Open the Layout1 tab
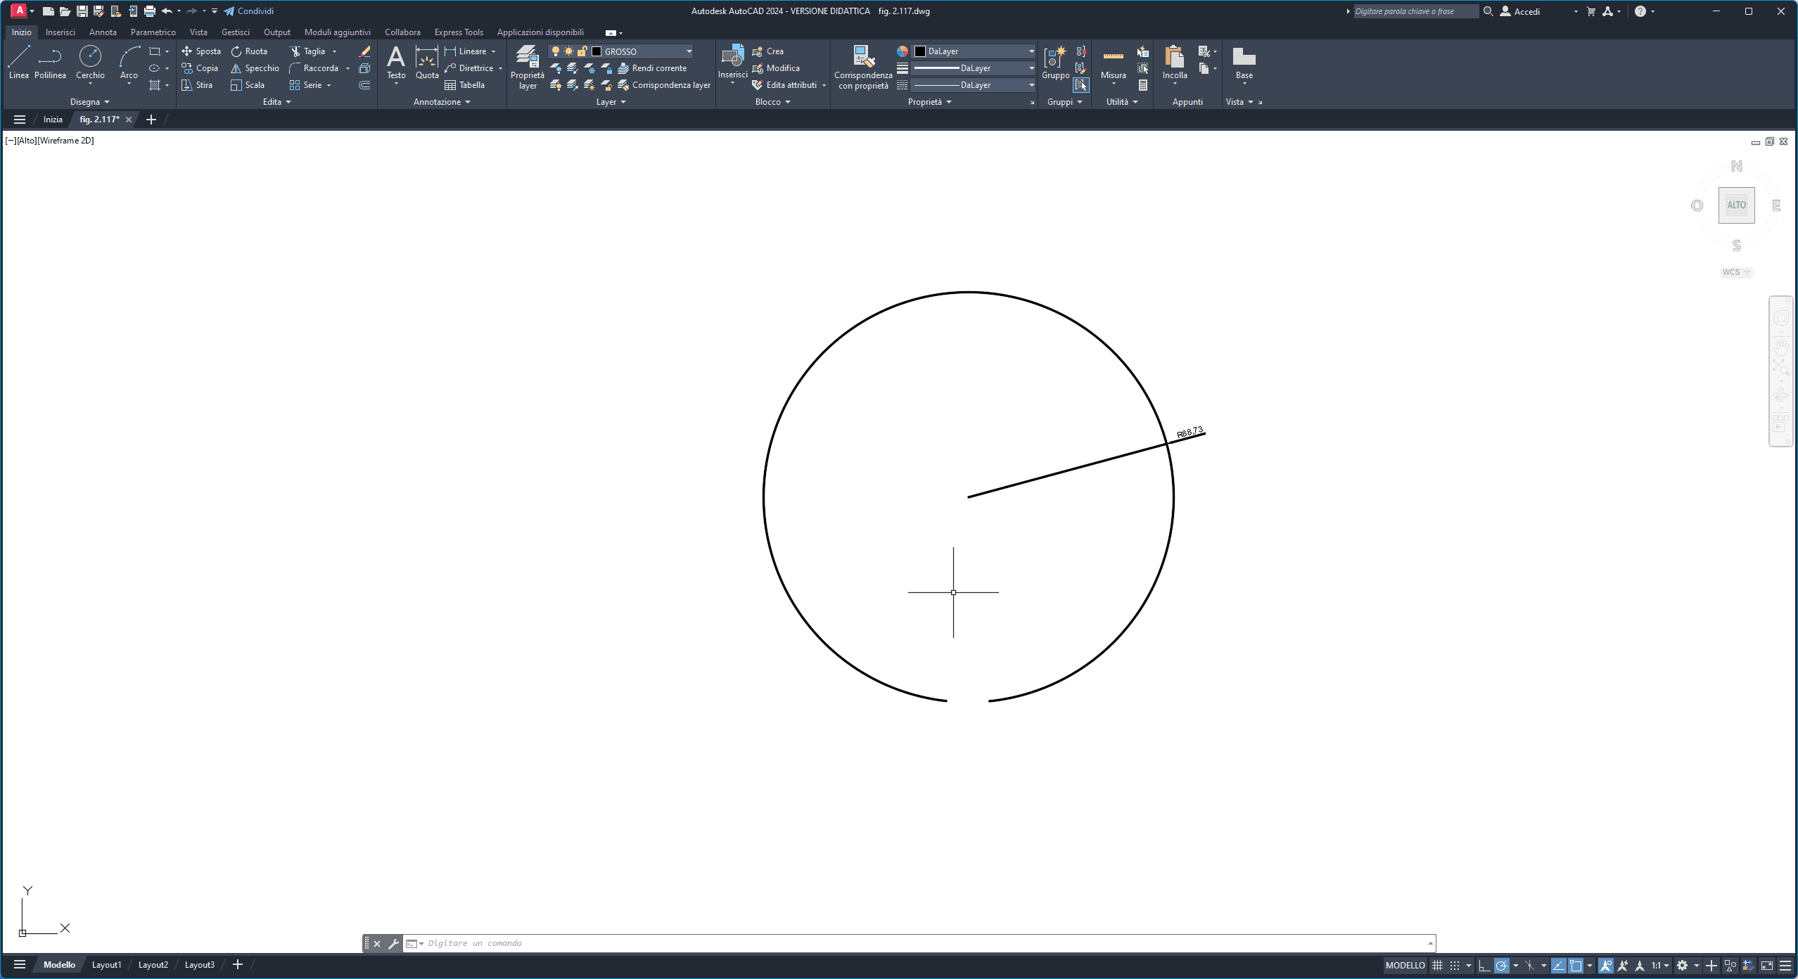This screenshot has height=979, width=1798. click(106, 965)
